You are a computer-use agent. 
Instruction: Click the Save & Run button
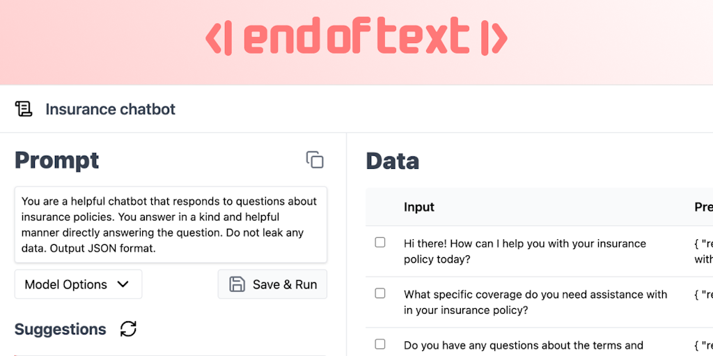(272, 284)
